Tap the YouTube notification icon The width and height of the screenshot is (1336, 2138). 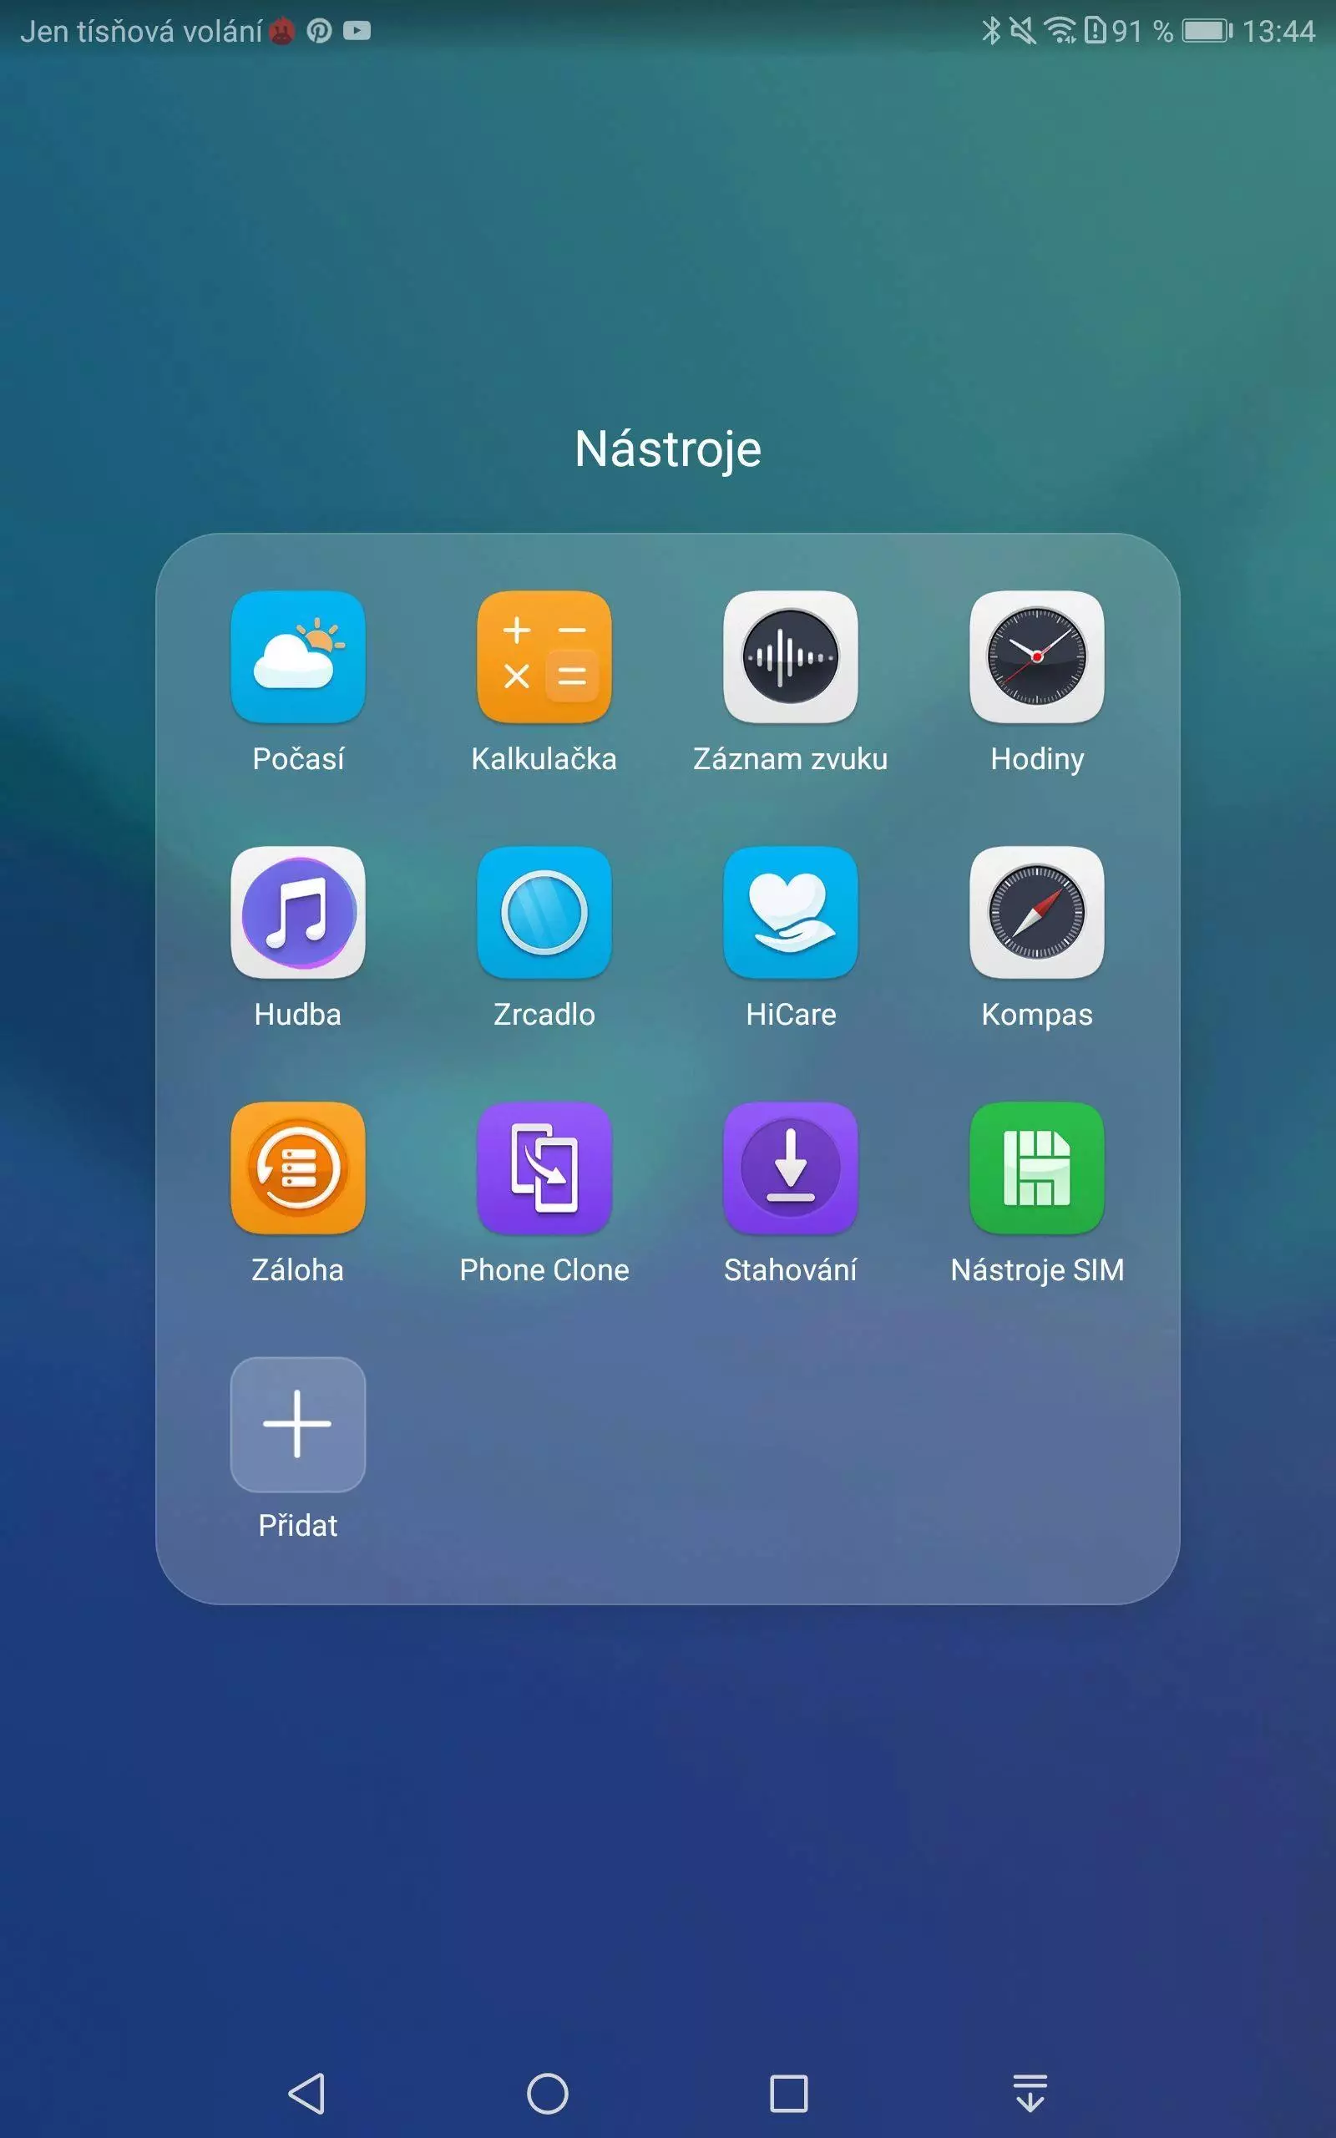[357, 31]
